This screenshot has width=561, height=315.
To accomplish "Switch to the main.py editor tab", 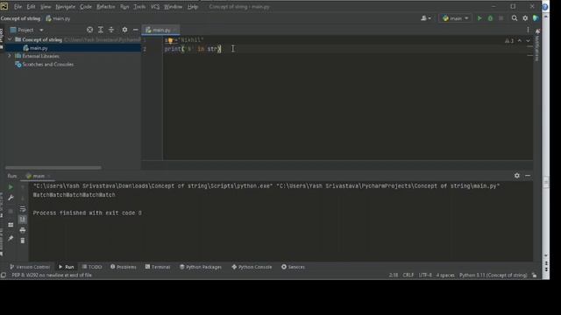I will (160, 30).
